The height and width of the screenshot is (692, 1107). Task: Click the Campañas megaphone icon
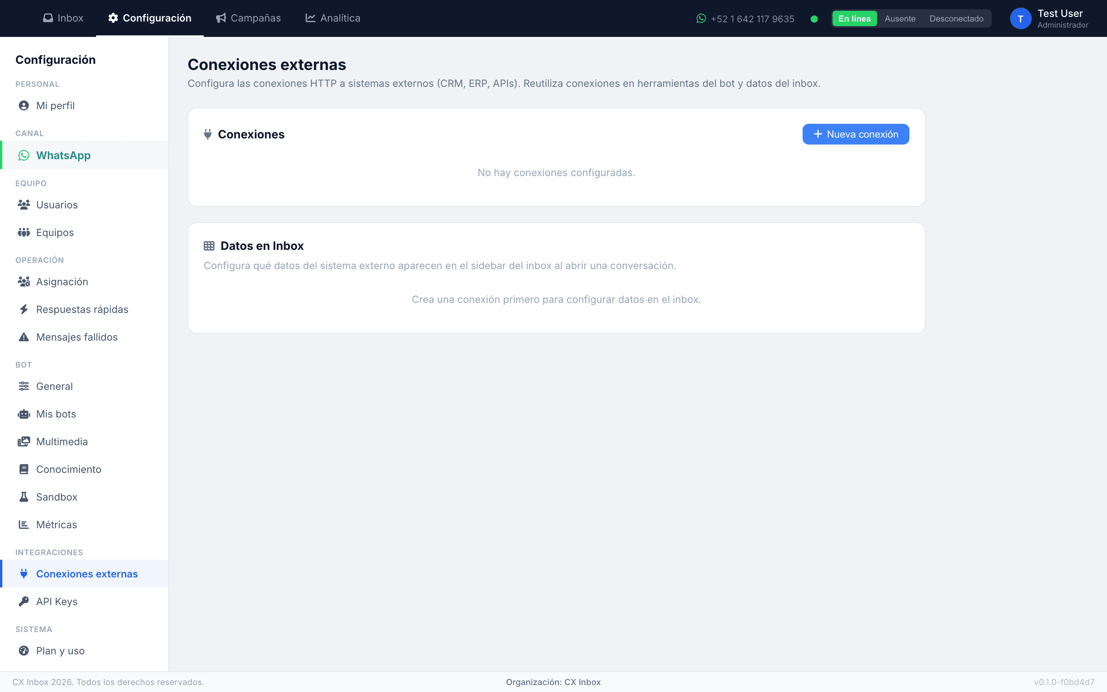point(221,18)
